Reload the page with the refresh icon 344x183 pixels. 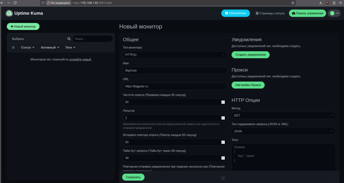[x=15, y=3]
